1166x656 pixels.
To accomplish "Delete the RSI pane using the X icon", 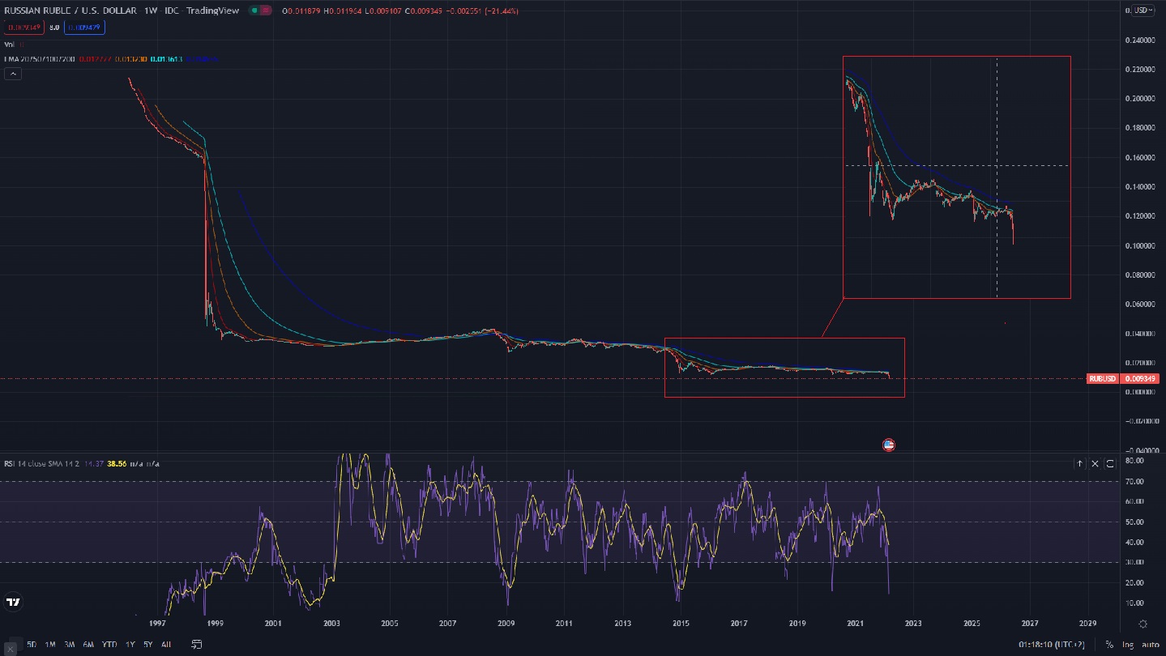I will pos(1095,463).
